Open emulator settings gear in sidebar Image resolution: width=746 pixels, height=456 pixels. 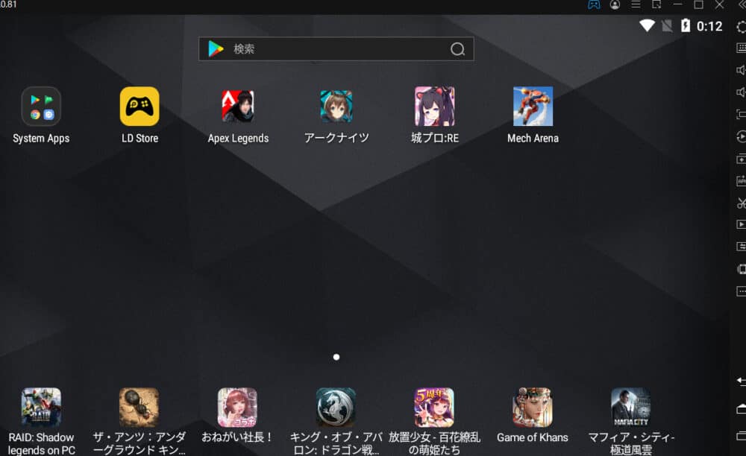(x=741, y=27)
